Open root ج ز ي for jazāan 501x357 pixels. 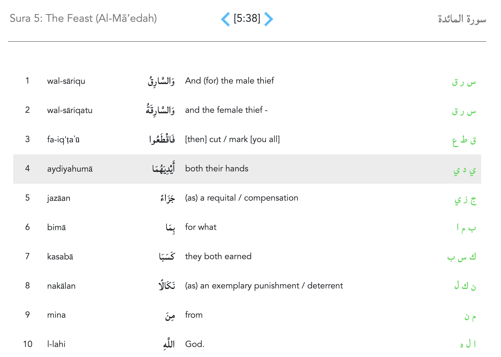coord(465,199)
